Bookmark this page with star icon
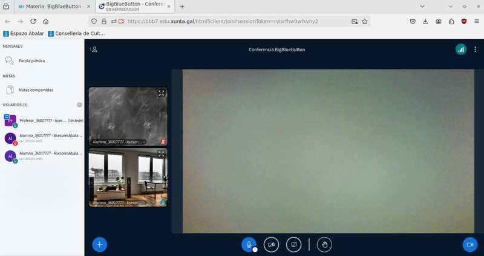 pyautogui.click(x=365, y=21)
